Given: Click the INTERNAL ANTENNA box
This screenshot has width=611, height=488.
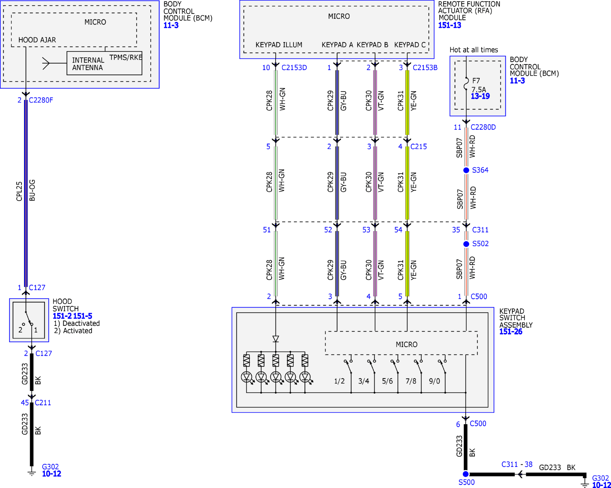Looking at the screenshot, I should coord(104,63).
